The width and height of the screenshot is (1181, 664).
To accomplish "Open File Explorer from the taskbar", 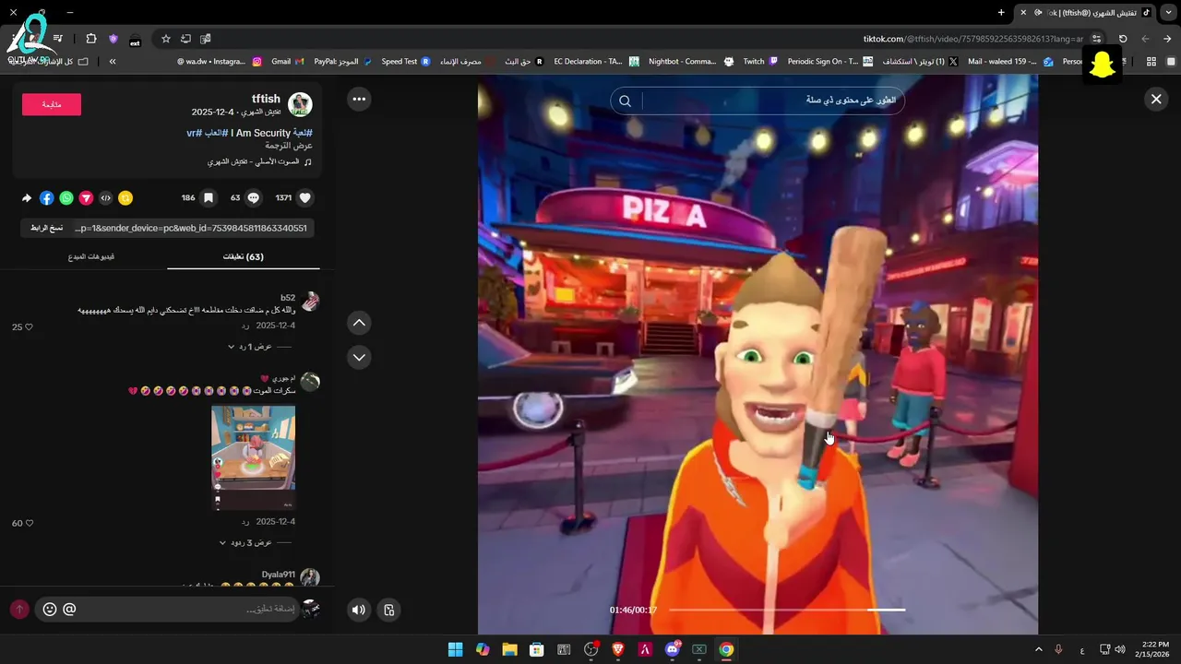I will coord(509,649).
